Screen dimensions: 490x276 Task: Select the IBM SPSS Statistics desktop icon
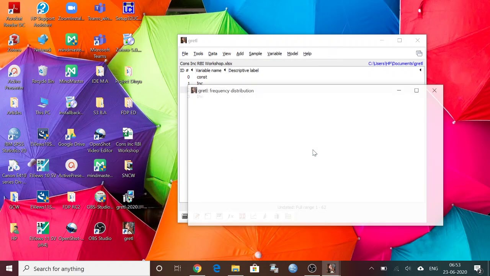pos(14,141)
